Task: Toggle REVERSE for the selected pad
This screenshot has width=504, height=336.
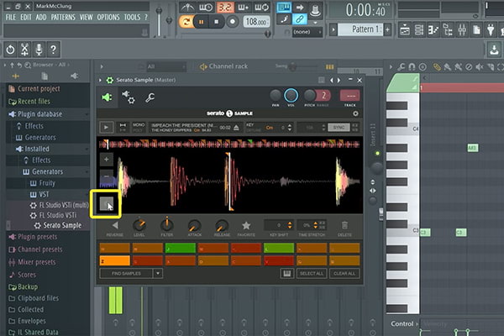Action: tap(115, 226)
